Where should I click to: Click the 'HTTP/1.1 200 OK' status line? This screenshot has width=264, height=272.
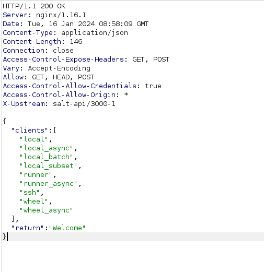[x=34, y=6]
